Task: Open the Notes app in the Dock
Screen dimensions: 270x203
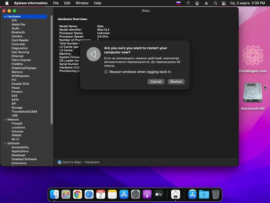Action: click(112, 194)
